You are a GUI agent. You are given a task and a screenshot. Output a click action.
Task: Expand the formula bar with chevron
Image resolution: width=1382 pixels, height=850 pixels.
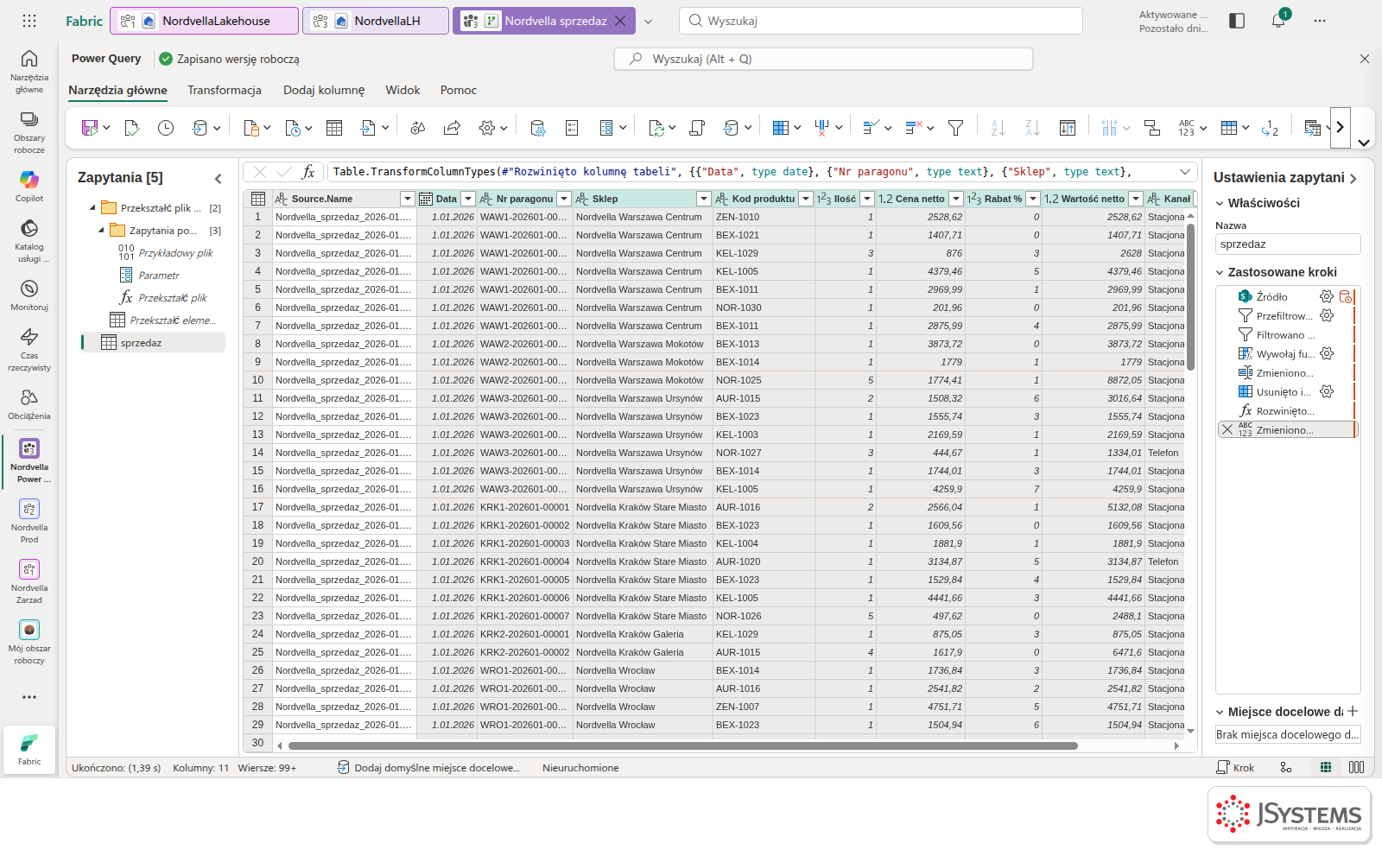tap(1185, 172)
